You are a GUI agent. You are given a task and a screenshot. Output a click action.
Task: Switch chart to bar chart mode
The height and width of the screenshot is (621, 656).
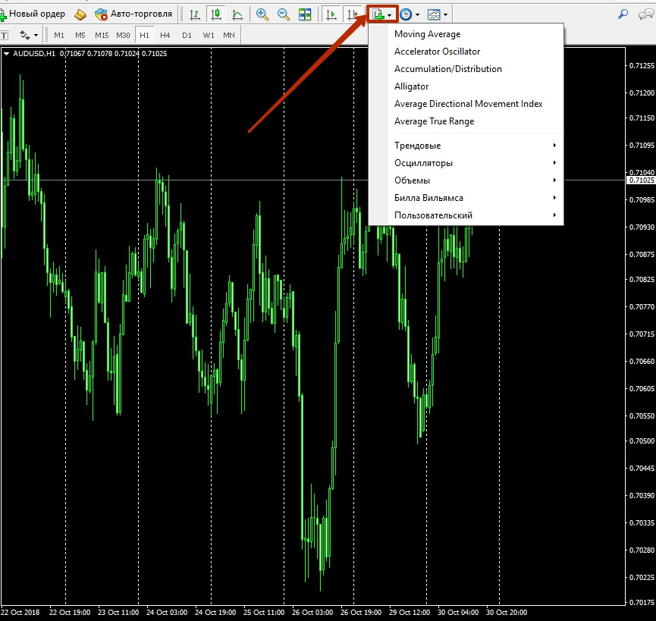[x=196, y=14]
